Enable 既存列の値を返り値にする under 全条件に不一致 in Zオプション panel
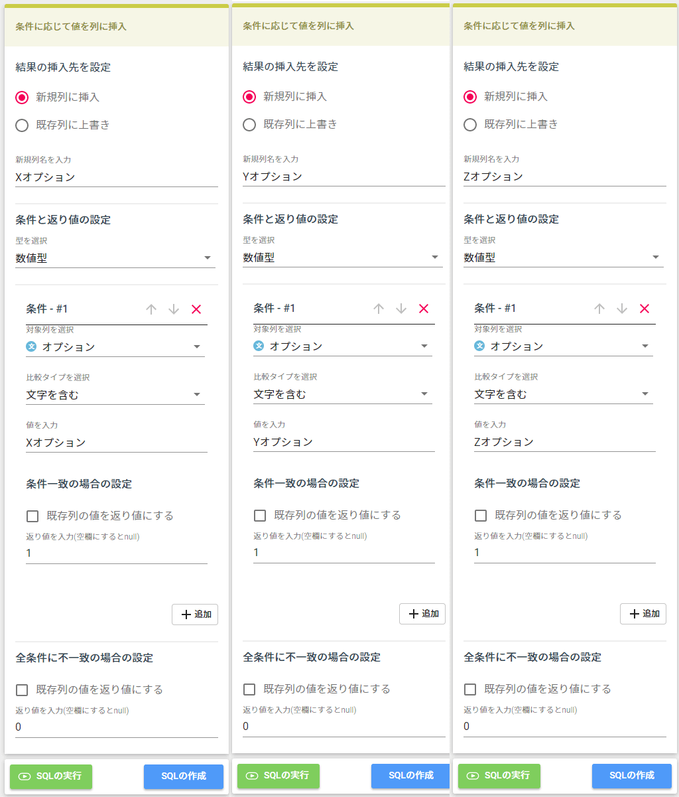Viewport: 679px width, 797px height. tap(470, 689)
